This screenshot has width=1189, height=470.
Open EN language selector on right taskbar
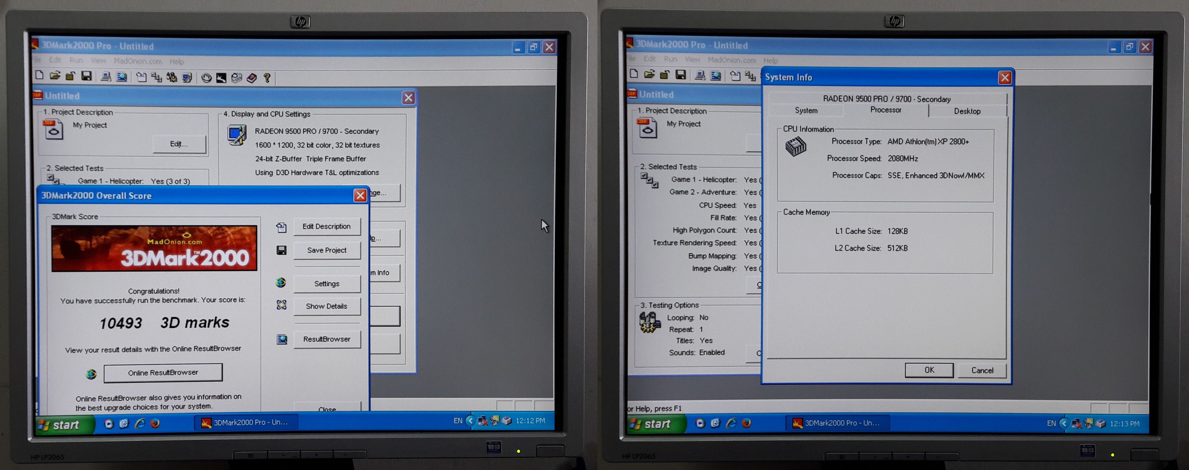[1051, 423]
